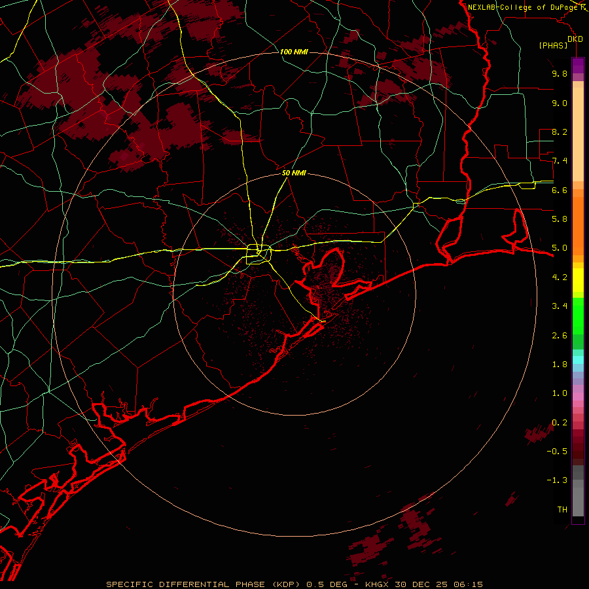
Task: Click the 4.2 value on the scale
Action: pyautogui.click(x=560, y=277)
